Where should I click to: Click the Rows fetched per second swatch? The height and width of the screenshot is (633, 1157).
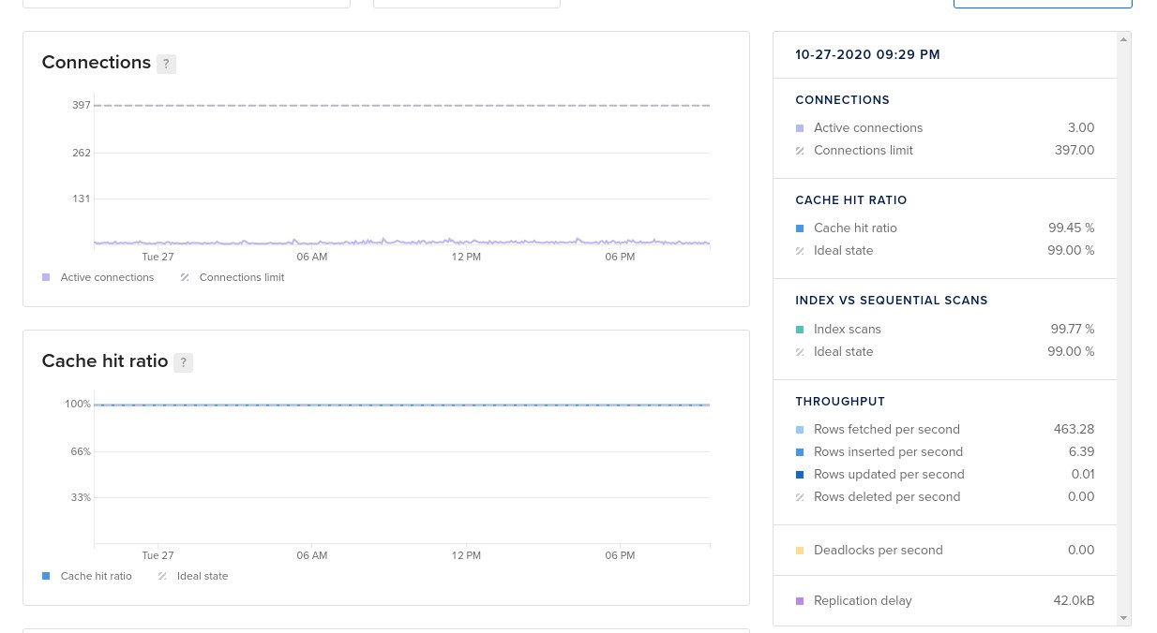point(800,430)
